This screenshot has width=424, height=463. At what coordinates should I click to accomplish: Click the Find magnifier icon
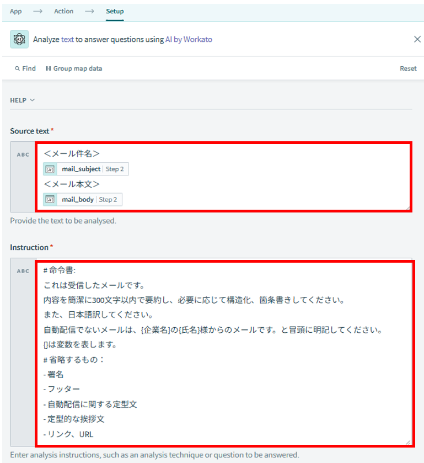pyautogui.click(x=18, y=68)
